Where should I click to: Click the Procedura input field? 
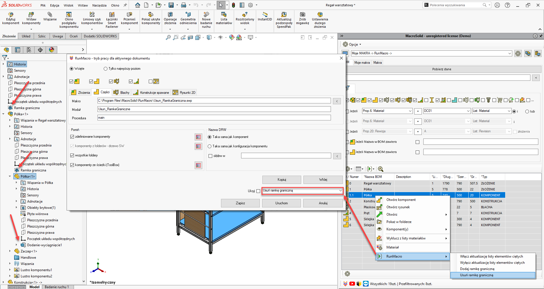pos(214,118)
